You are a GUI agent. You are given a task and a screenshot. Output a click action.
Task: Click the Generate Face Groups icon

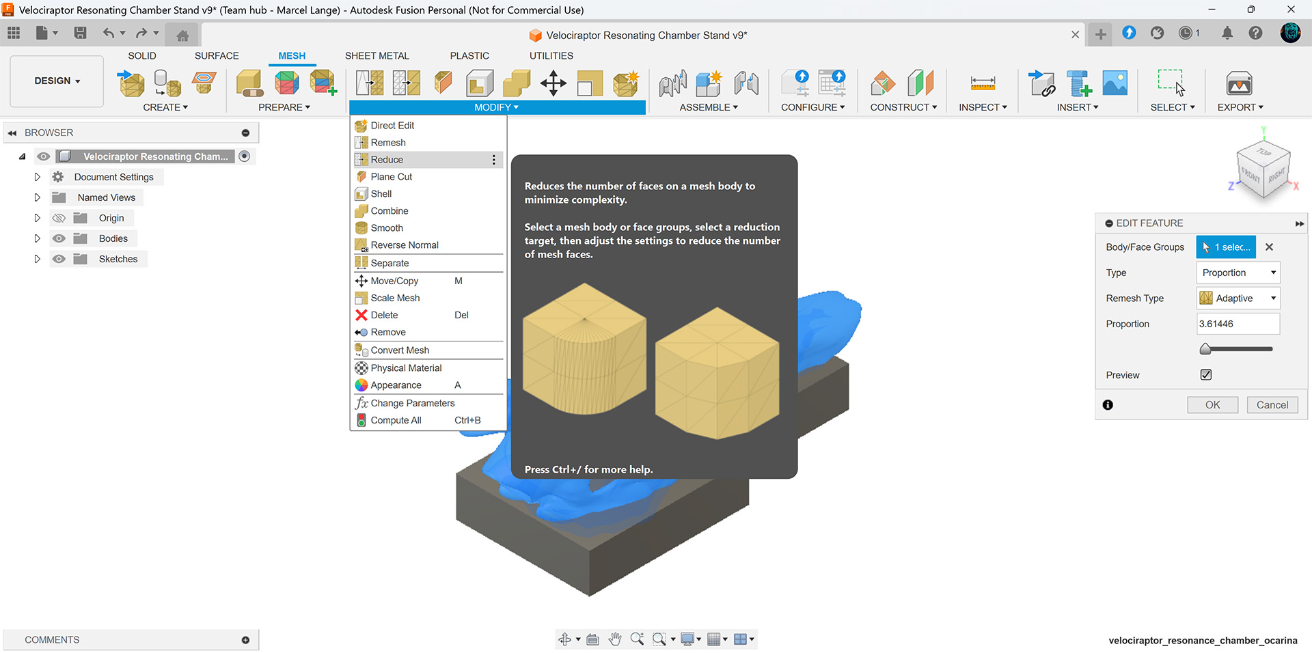286,83
